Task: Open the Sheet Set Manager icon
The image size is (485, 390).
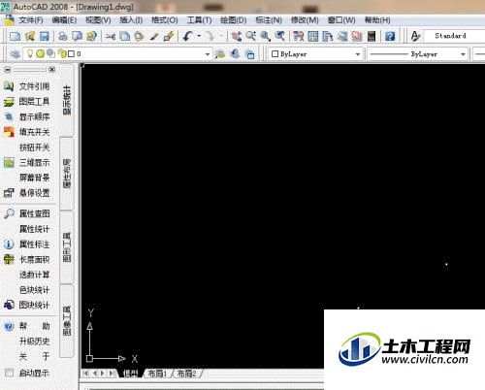Action: coord(342,36)
